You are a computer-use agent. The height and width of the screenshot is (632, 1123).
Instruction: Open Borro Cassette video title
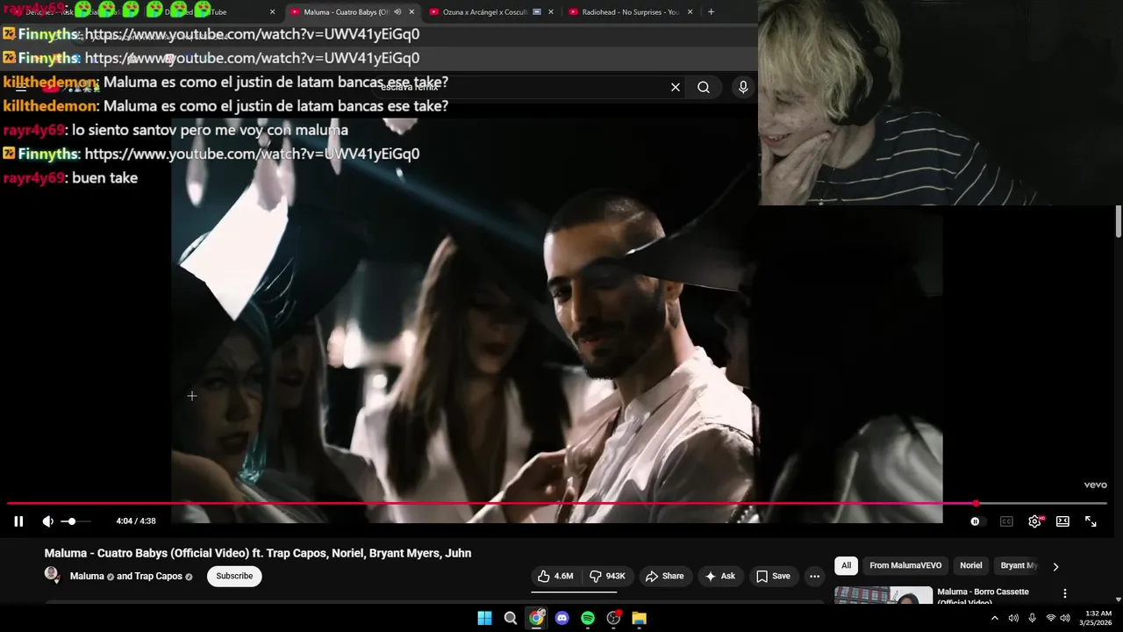983,596
